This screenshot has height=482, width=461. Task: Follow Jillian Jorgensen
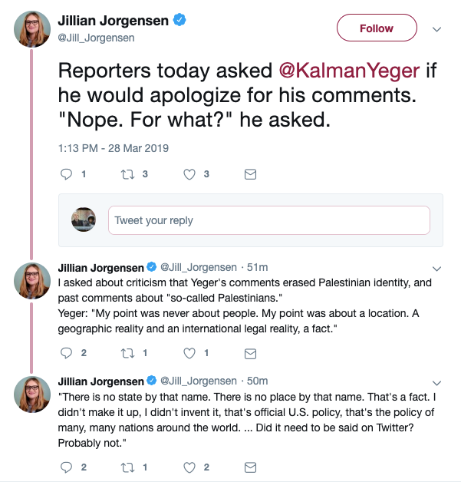[377, 28]
